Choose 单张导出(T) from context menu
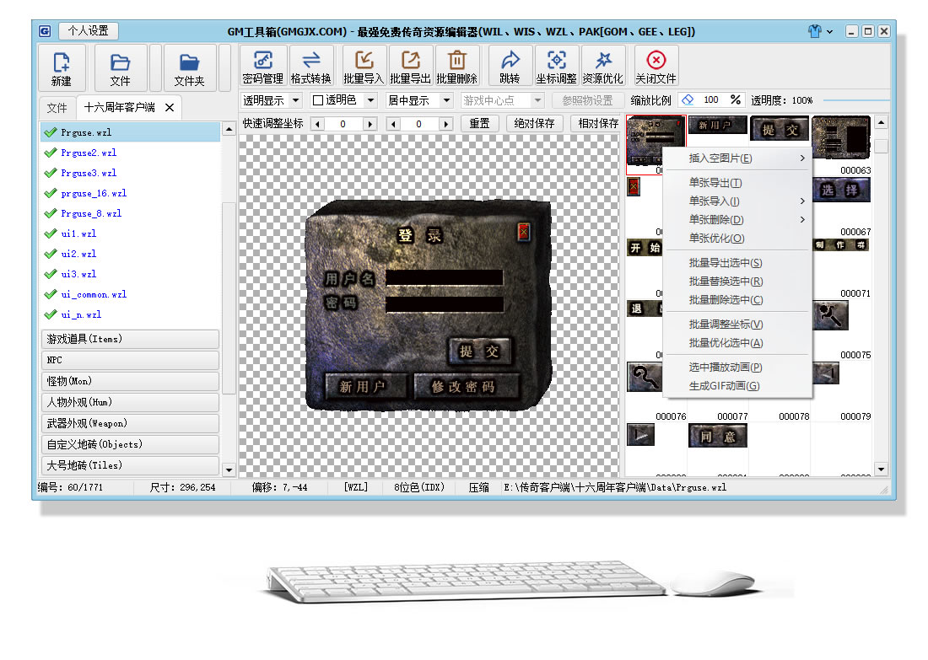Screen dimensions: 928x660 point(715,183)
